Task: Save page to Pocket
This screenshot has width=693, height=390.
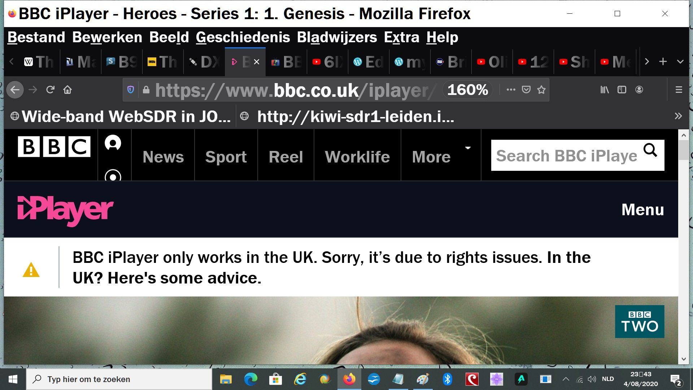Action: click(x=526, y=90)
